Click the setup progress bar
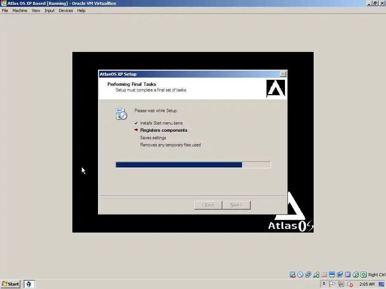 coord(193,165)
